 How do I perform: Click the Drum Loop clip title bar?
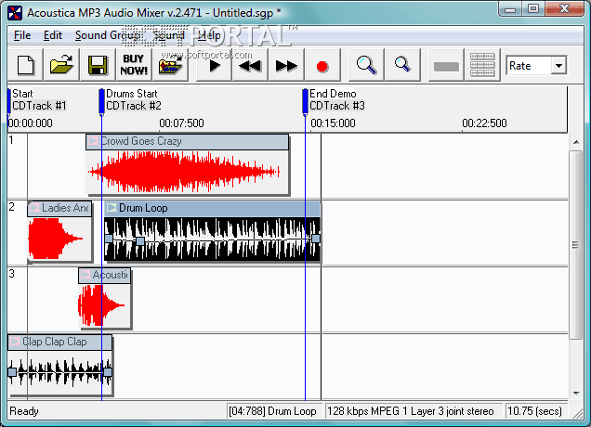(212, 208)
